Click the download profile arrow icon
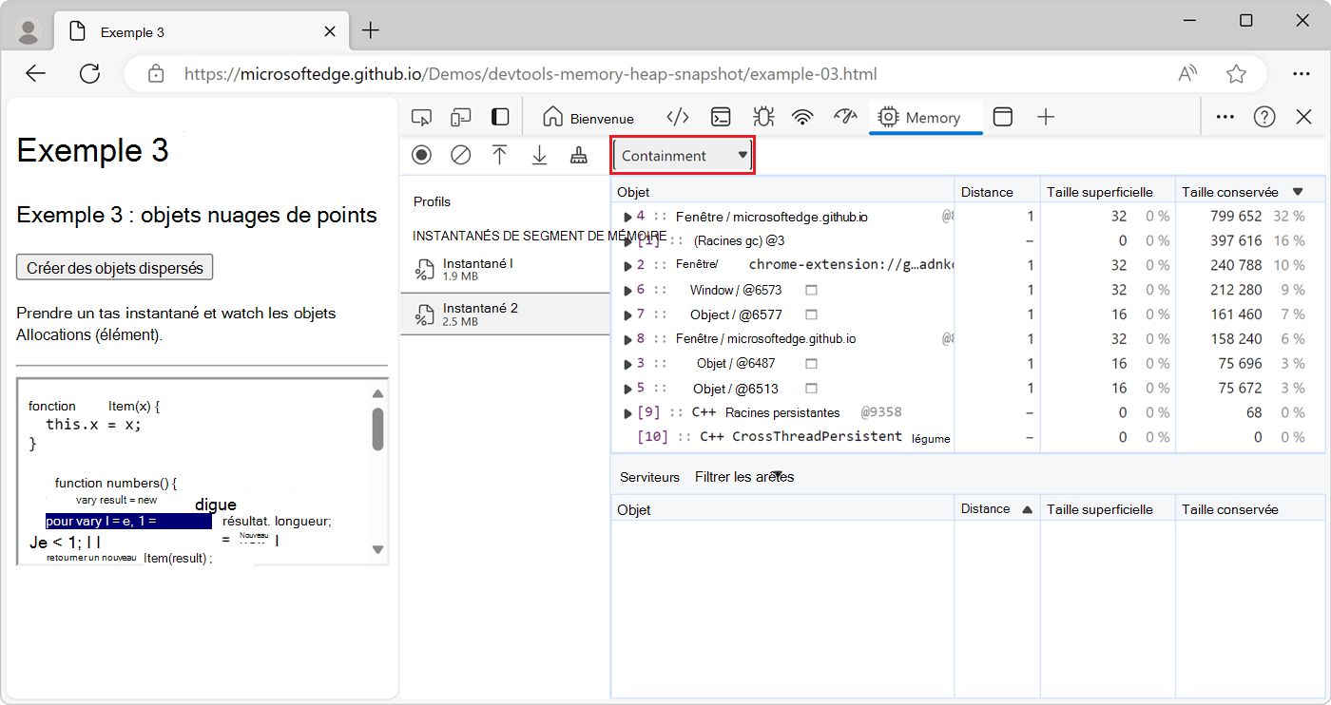 click(539, 155)
